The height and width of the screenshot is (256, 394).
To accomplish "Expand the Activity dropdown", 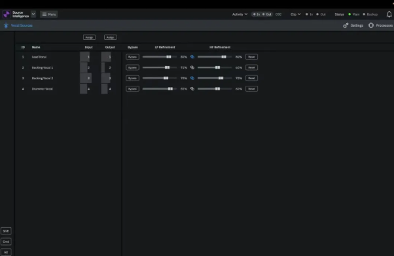I will point(240,14).
